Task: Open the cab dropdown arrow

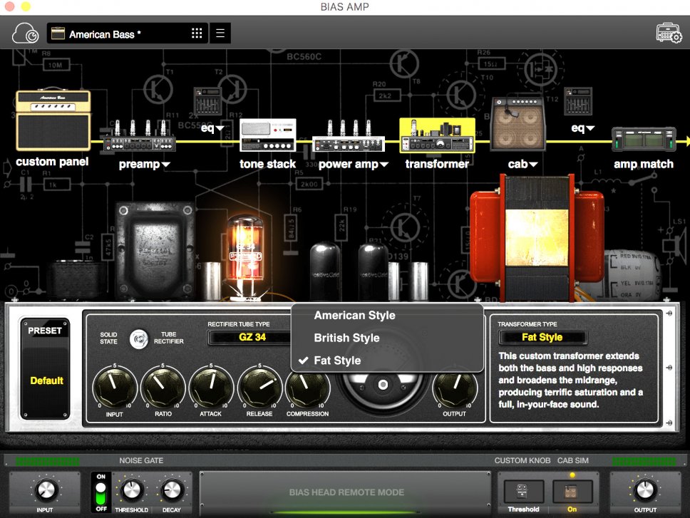Action: coord(533,165)
